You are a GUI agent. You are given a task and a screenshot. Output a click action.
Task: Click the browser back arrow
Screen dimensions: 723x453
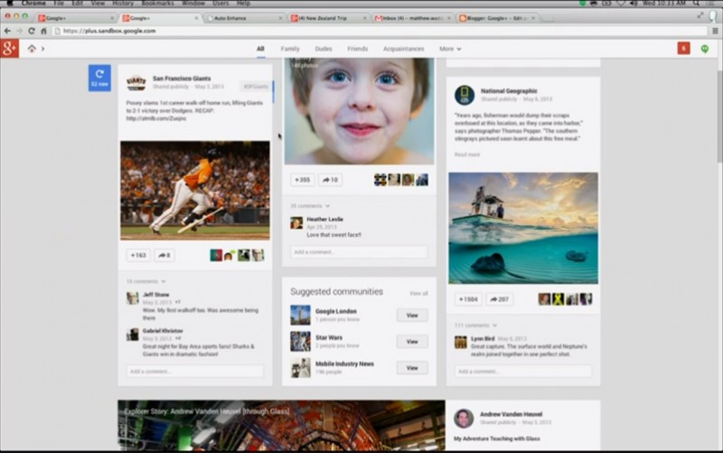click(7, 31)
